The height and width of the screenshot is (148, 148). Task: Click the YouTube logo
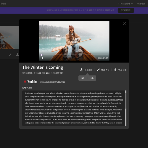[32, 82]
